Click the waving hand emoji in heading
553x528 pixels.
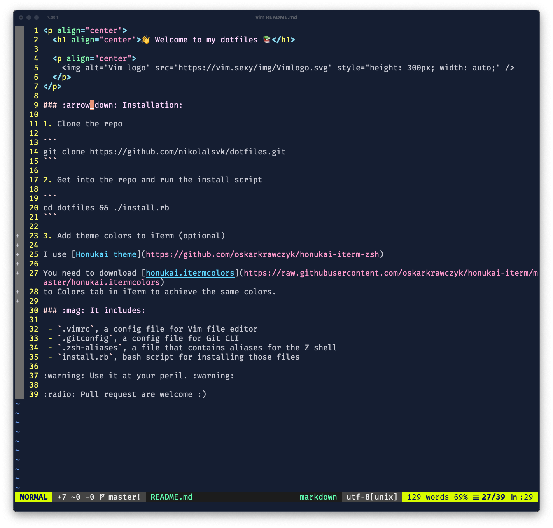145,40
